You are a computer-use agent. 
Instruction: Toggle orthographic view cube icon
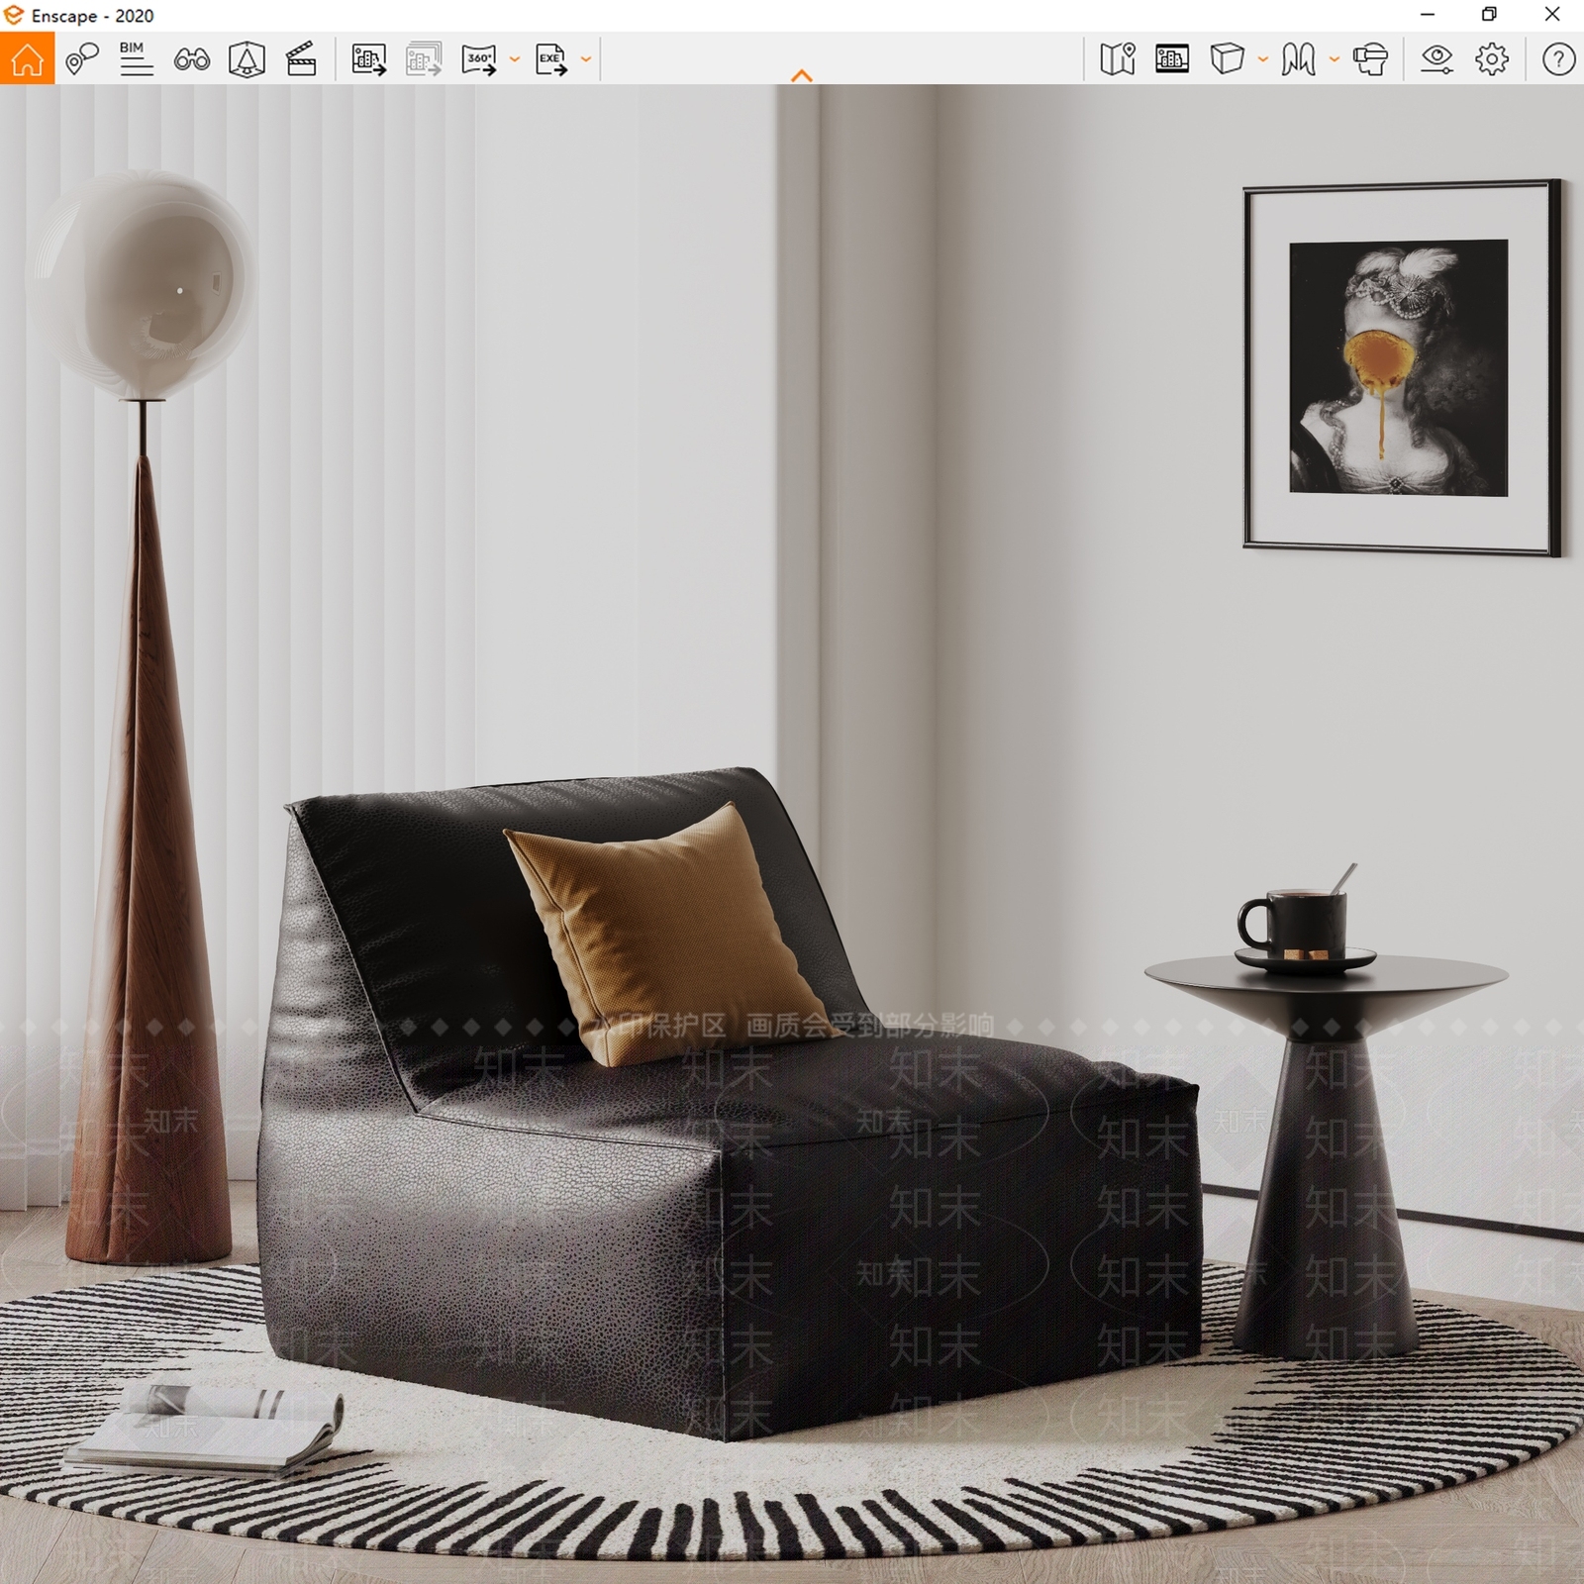(1228, 58)
